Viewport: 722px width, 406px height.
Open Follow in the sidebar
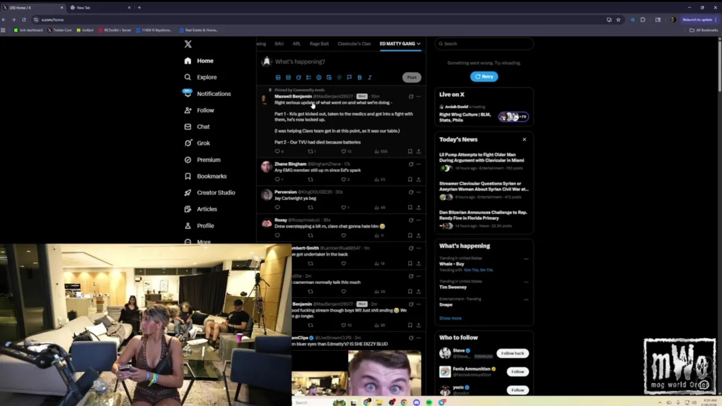[199, 111]
